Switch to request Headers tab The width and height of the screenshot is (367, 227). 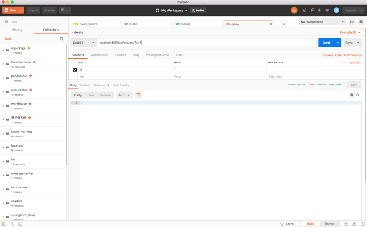pyautogui.click(x=120, y=55)
